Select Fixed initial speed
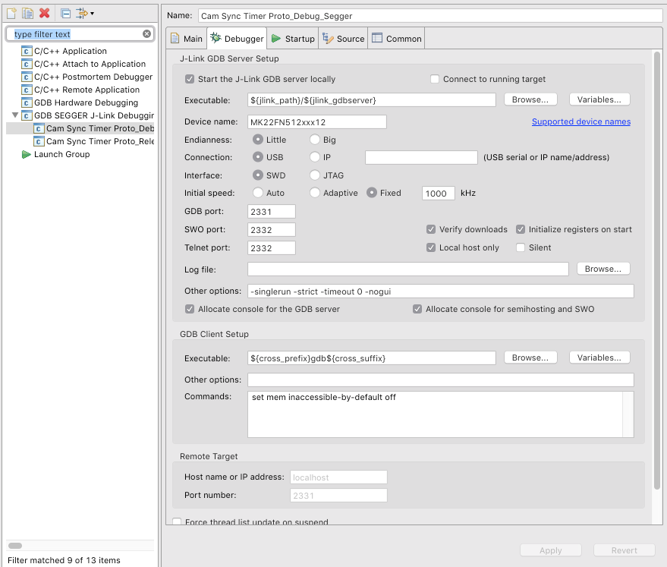Image resolution: width=667 pixels, height=567 pixels. 372,193
